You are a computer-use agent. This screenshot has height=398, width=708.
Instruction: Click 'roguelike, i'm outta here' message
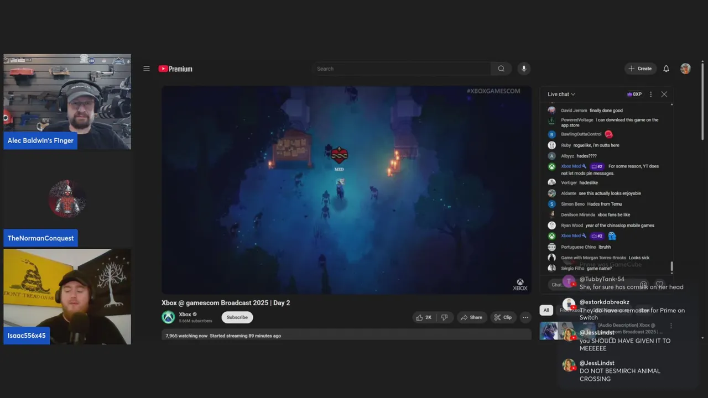point(596,145)
